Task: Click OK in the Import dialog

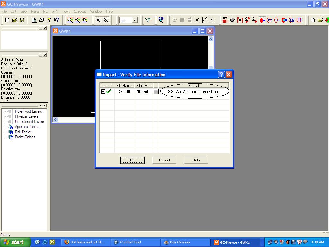Action: coord(132,160)
